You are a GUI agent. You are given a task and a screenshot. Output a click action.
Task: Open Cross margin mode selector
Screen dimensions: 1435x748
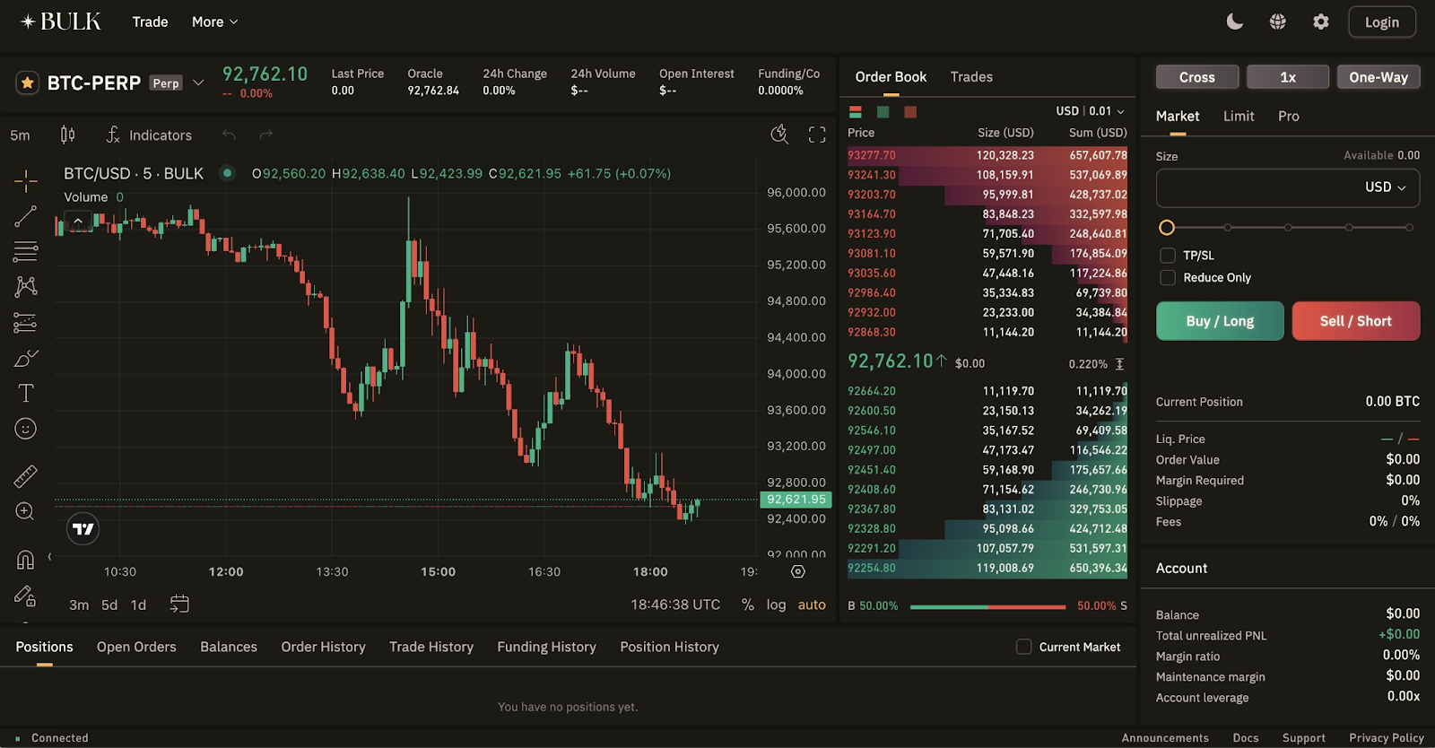pos(1197,77)
